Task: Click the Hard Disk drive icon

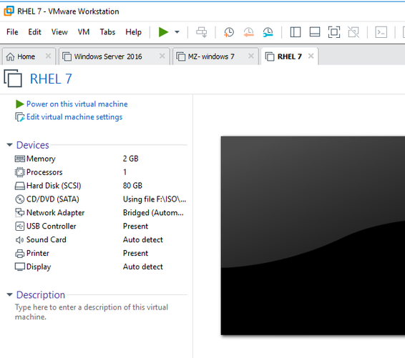Action: 20,186
